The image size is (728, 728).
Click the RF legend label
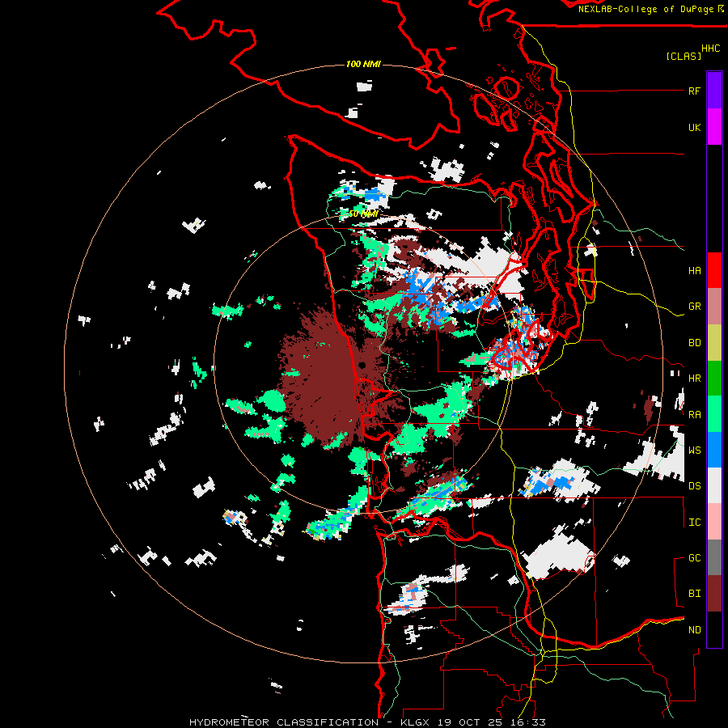[694, 91]
